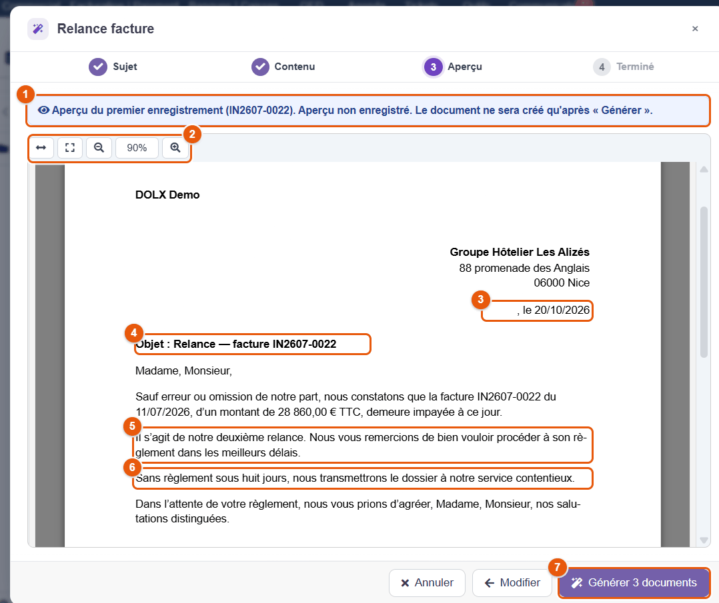The height and width of the screenshot is (603, 719).
Task: Click the closing paragraph Dans l'attente de votre règlement
Action: [x=358, y=511]
